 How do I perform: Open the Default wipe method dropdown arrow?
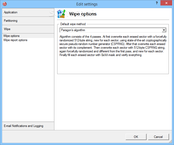tap(164, 30)
